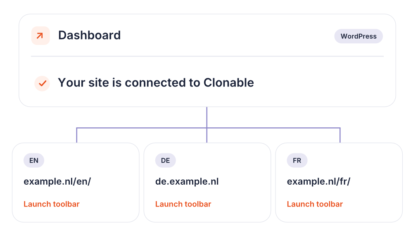The width and height of the screenshot is (418, 242).
Task: Click the orange arrow icon beside Dashboard
Action: (40, 35)
